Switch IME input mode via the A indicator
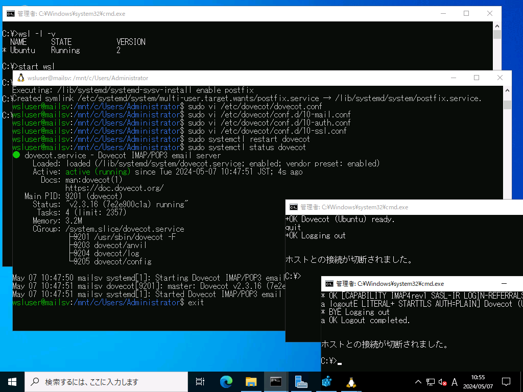The height and width of the screenshot is (392, 523). point(454,381)
